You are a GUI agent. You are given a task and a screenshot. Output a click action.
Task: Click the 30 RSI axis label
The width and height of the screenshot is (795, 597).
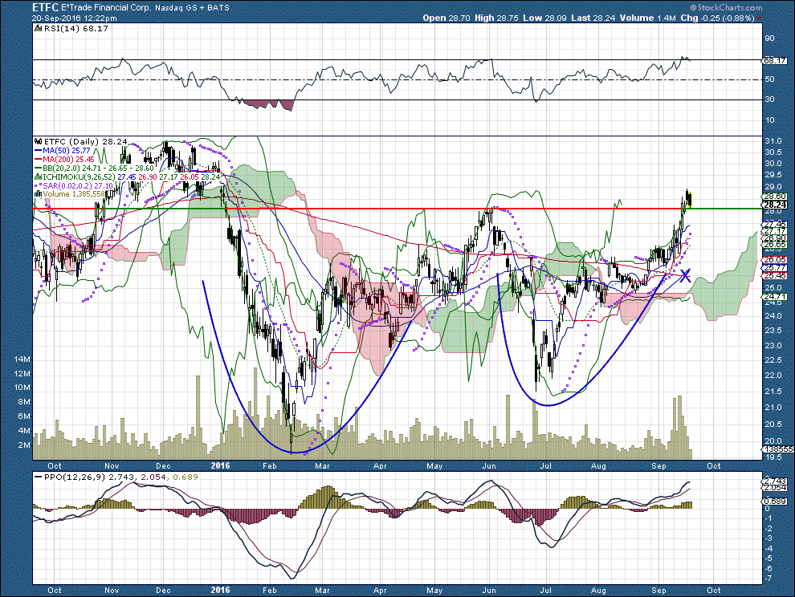point(769,99)
